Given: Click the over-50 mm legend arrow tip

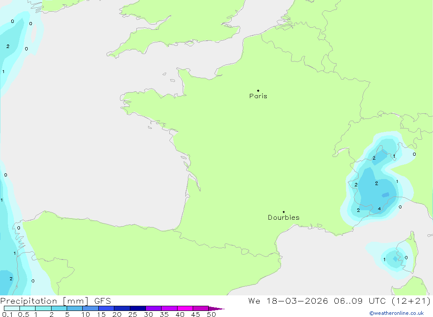Looking at the screenshot, I should coord(217,309).
